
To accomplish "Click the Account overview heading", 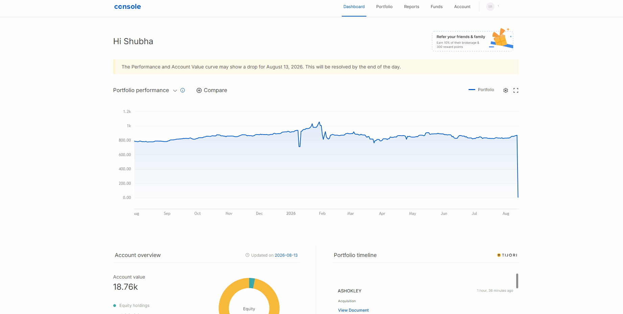I will click(x=138, y=255).
